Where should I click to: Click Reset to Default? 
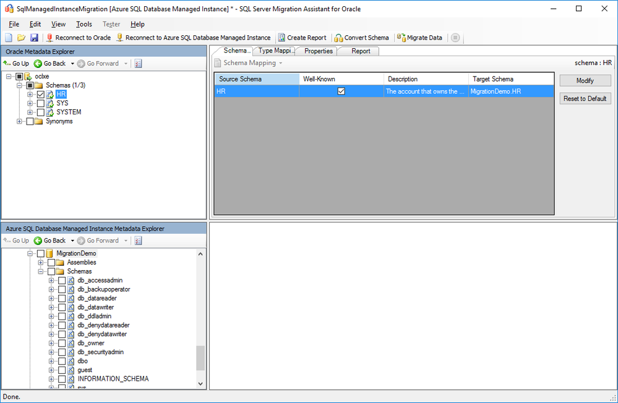point(585,98)
